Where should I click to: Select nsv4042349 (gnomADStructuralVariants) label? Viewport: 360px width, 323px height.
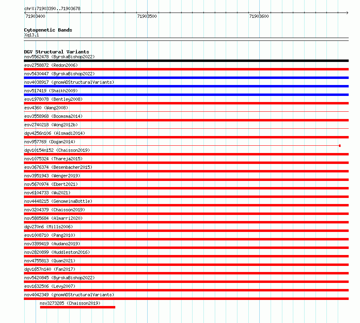[69, 295]
